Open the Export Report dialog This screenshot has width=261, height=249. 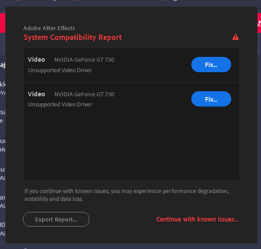pyautogui.click(x=56, y=219)
